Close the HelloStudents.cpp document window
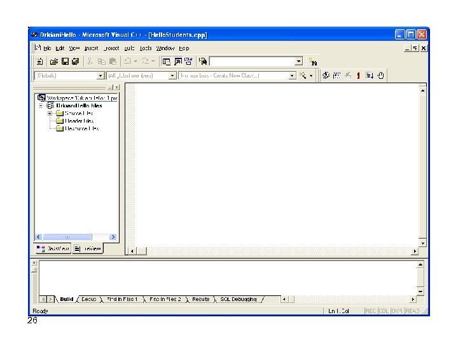Screen dimensions: 458x343 point(423,48)
